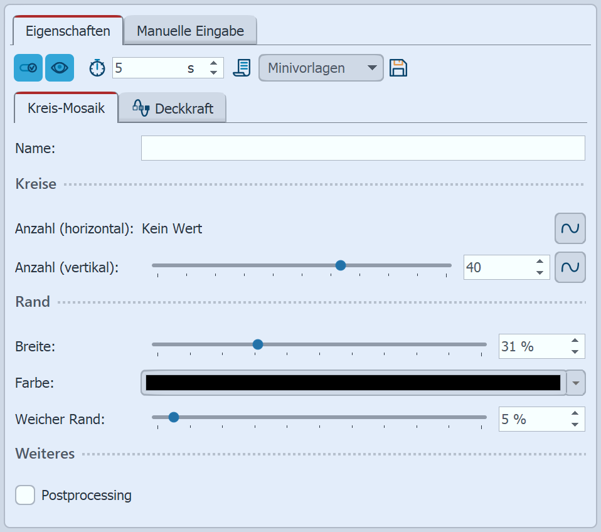Click the Breite slider handle
The image size is (601, 532).
(x=257, y=344)
